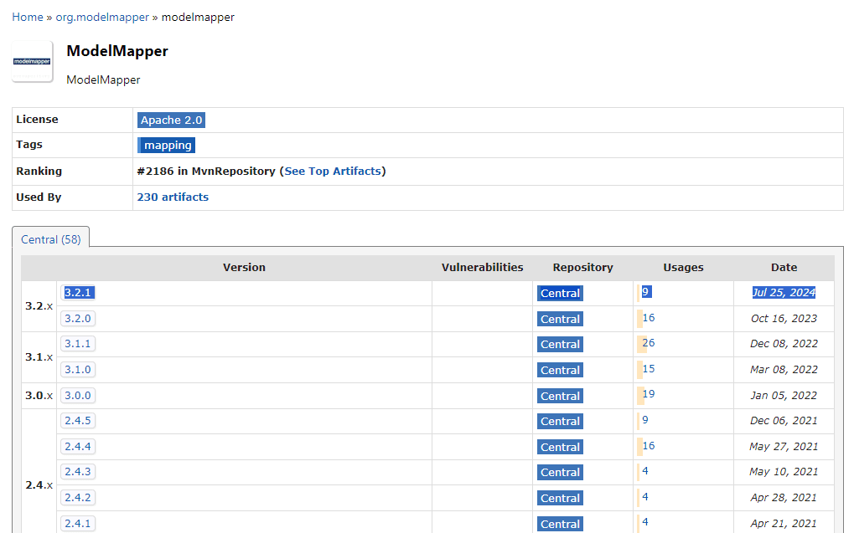Screen dimensions: 854x533
Task: Go to Home breadcrumb link
Action: 27,17
